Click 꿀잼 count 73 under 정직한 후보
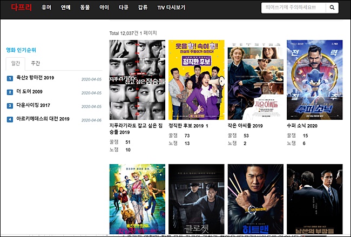 click(187, 136)
